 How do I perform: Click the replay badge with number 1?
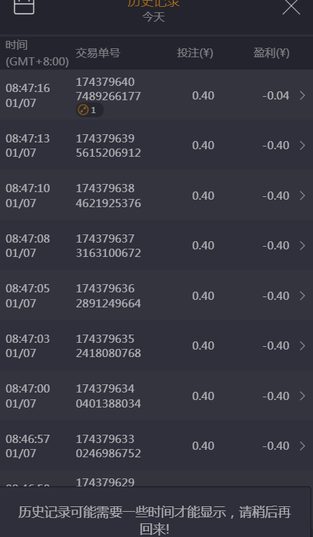(90, 110)
